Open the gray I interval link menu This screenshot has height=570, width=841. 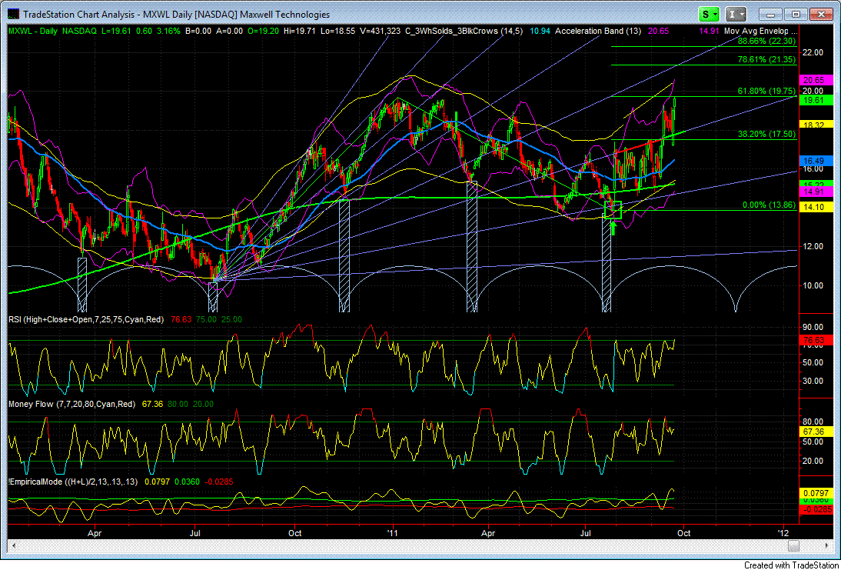click(x=736, y=14)
